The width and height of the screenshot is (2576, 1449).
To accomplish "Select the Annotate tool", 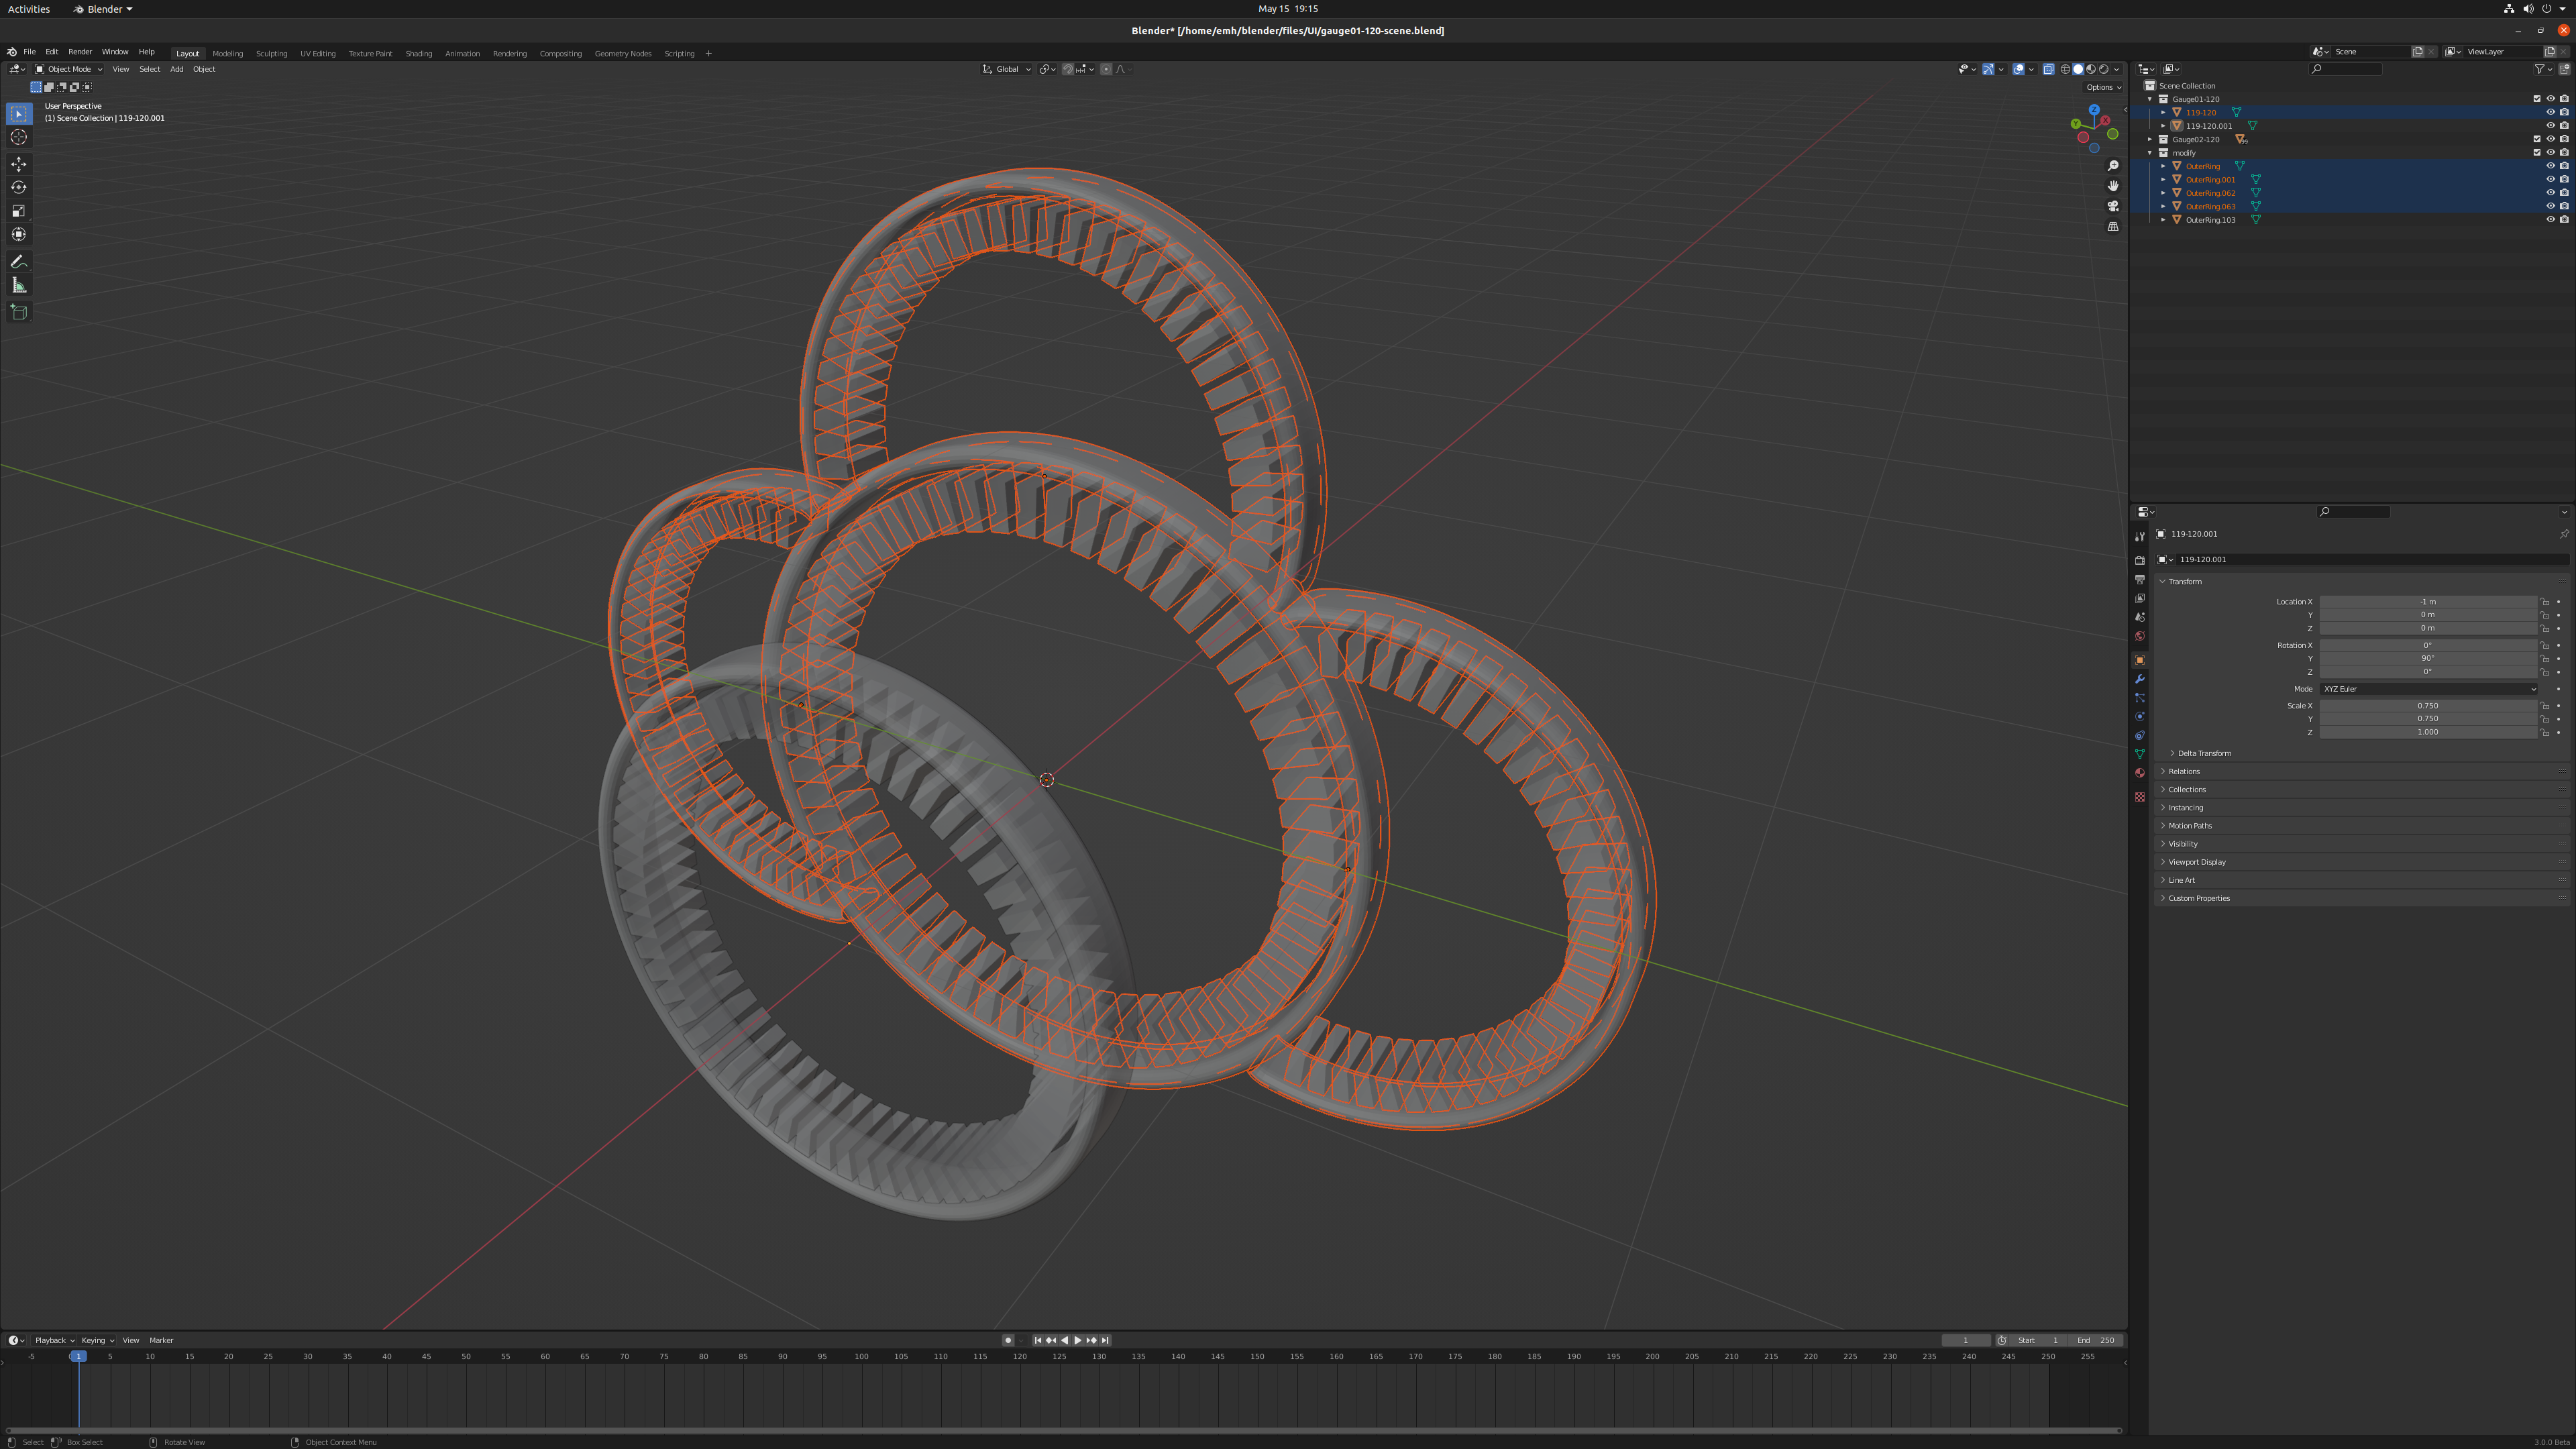I will (x=18, y=262).
